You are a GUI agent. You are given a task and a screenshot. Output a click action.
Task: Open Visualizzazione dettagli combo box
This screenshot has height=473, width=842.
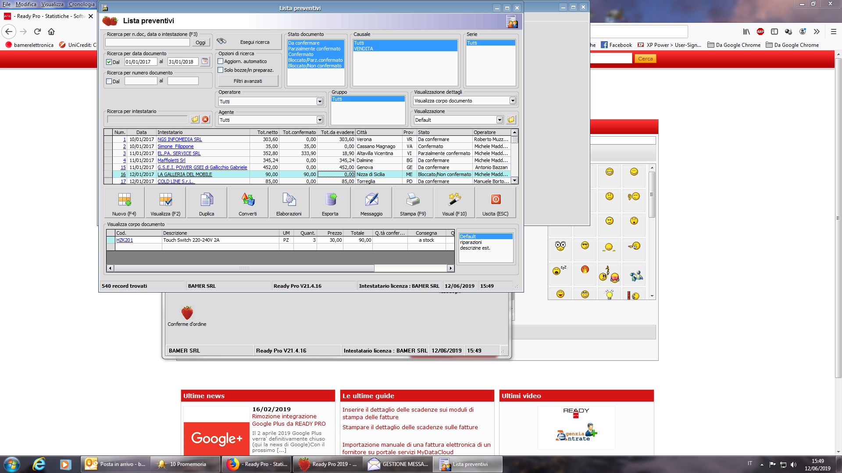click(513, 101)
